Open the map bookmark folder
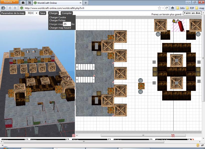 [x=200, y=8]
